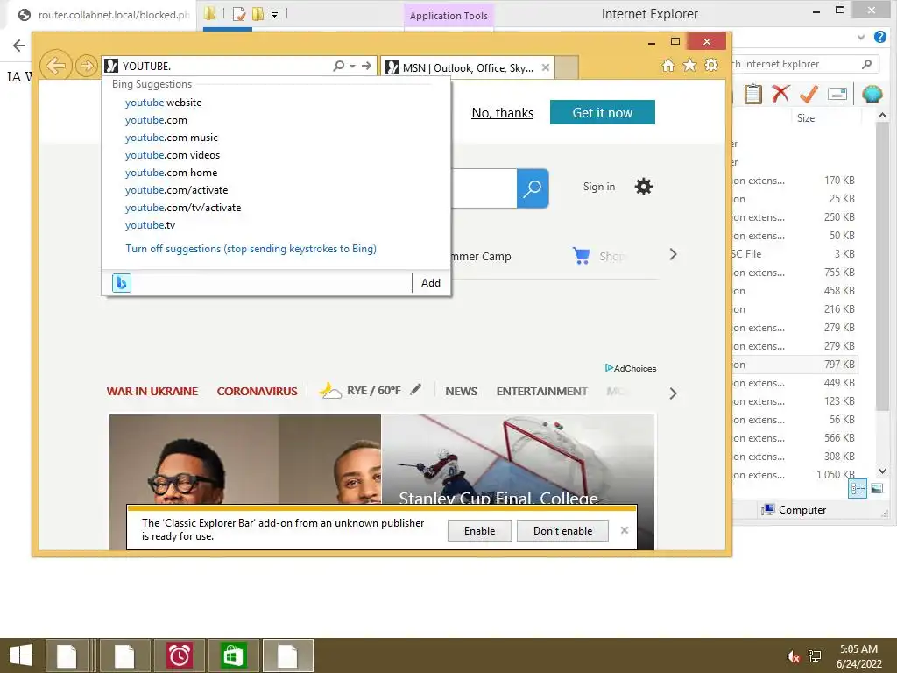The width and height of the screenshot is (897, 673).
Task: Click the Explorer globe icon in toolbar
Action: (872, 94)
